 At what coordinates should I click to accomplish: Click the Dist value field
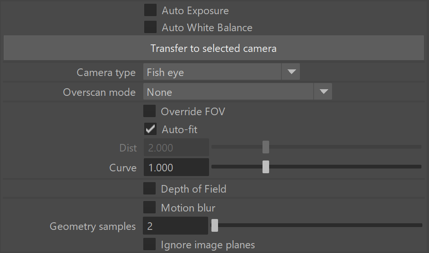(176, 147)
